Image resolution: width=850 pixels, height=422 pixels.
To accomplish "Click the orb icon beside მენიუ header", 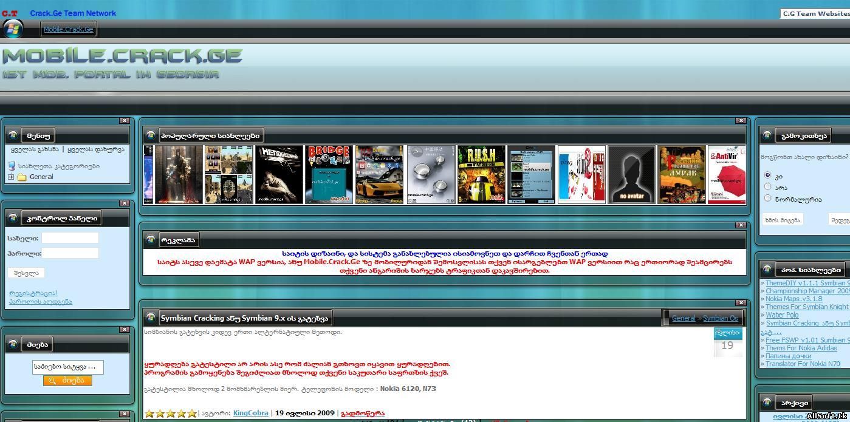I will click(13, 135).
